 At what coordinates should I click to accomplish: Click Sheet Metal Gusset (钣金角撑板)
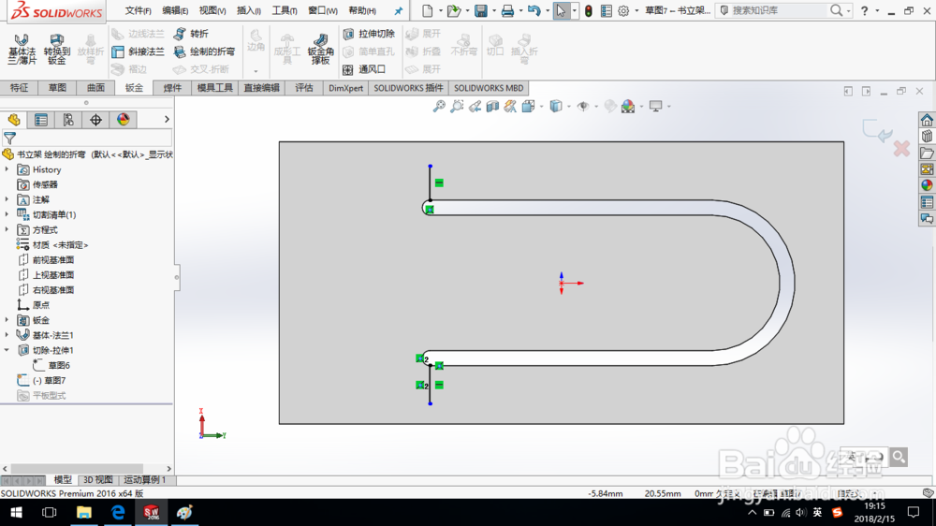320,49
